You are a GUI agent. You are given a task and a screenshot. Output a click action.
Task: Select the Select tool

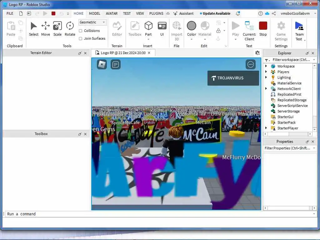34,29
